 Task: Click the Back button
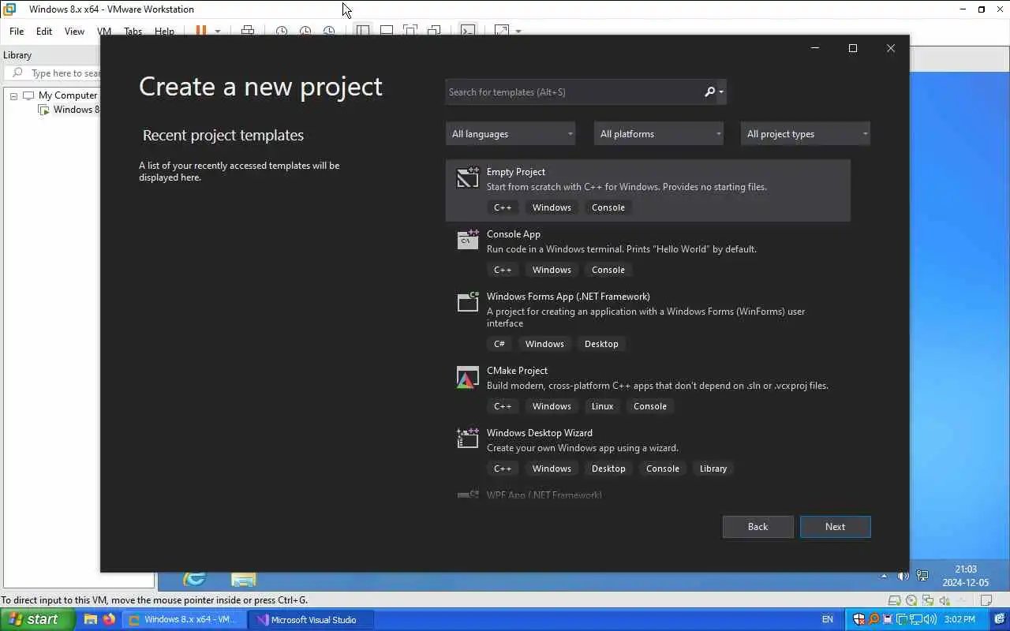click(x=757, y=527)
